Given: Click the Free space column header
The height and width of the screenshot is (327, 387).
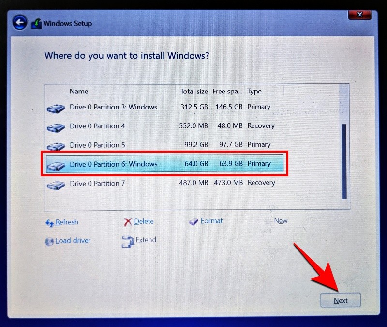Looking at the screenshot, I should (227, 92).
